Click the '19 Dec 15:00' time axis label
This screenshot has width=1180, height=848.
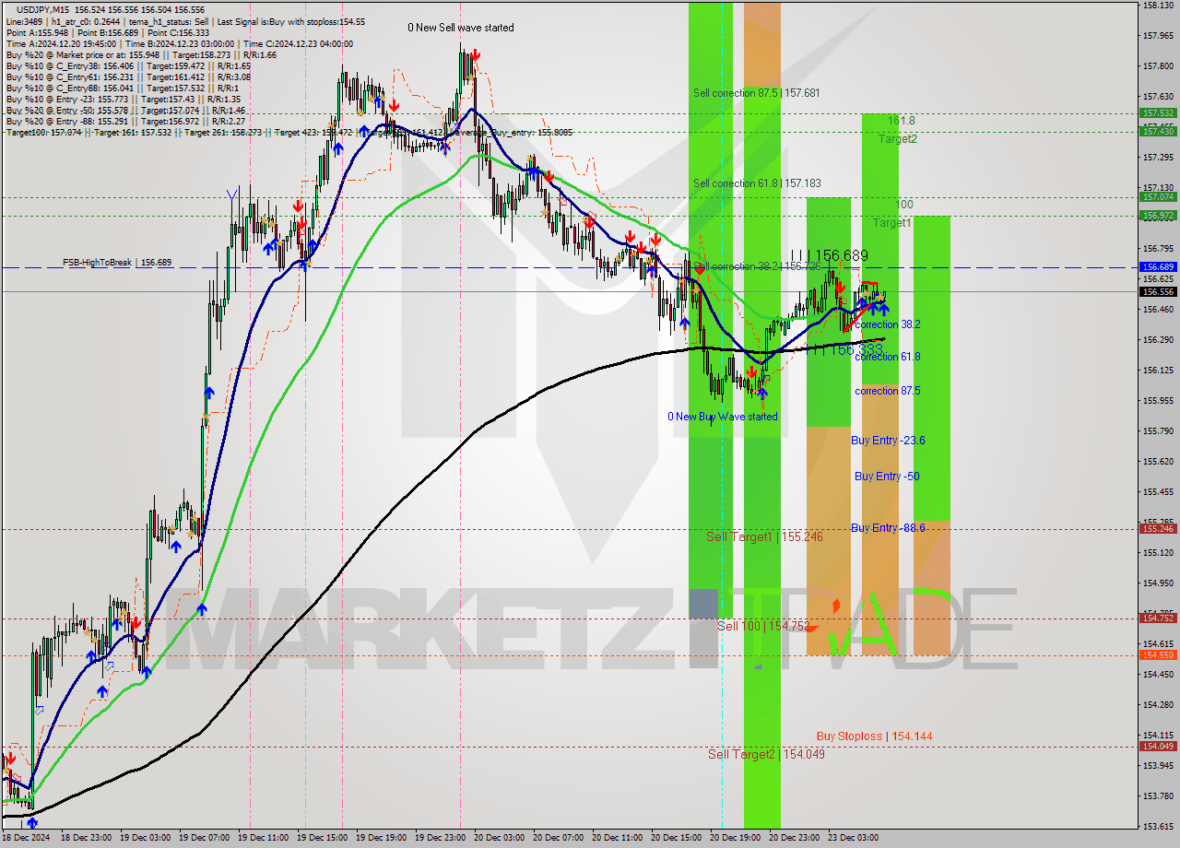point(323,838)
